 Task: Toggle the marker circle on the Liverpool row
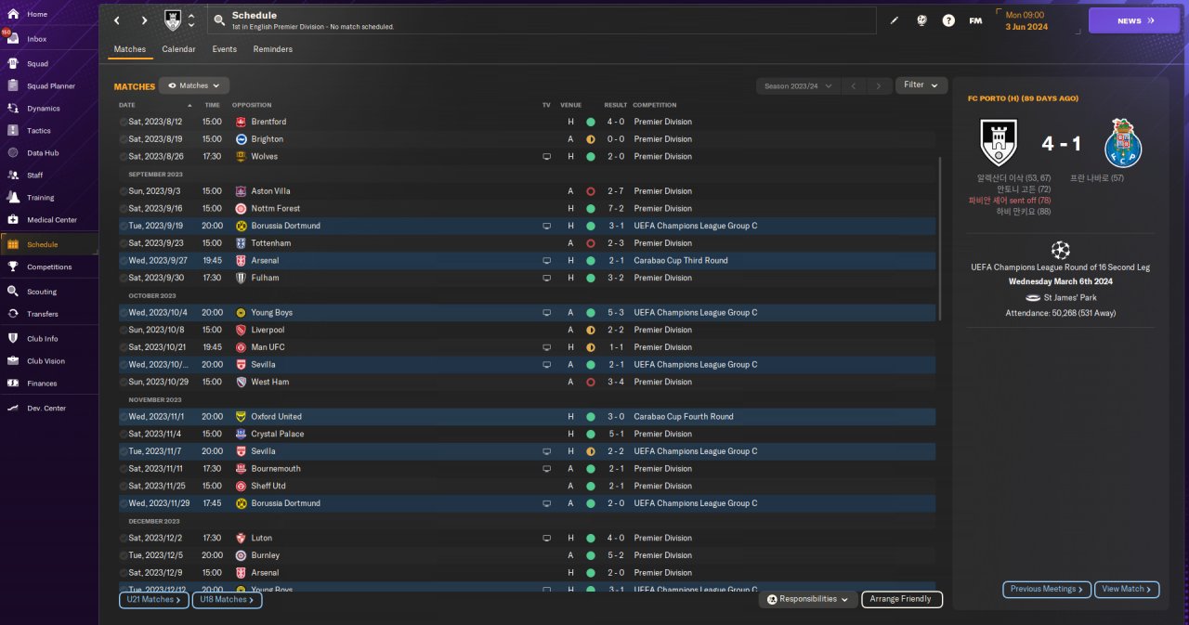point(124,330)
